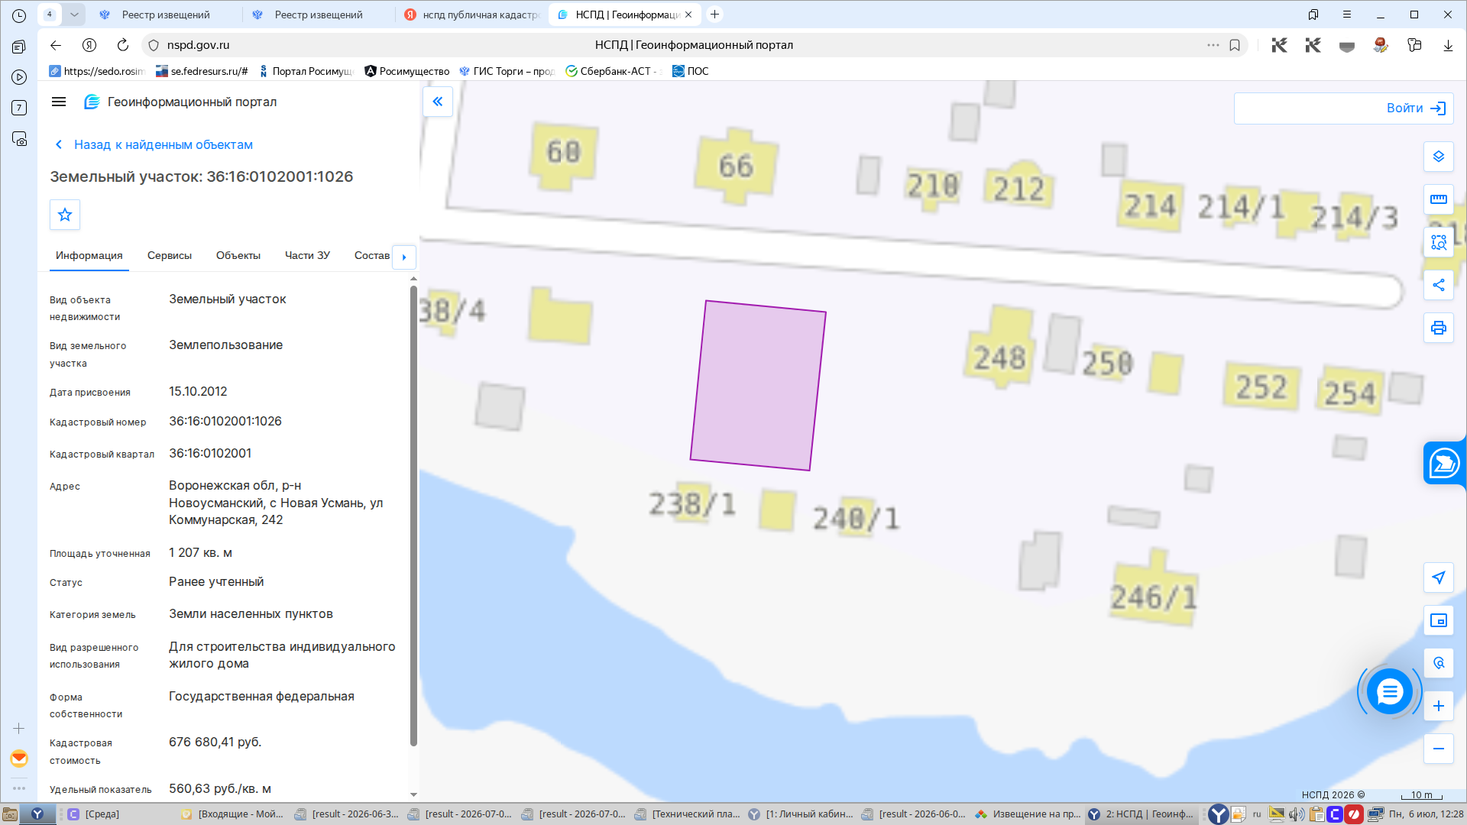Open the Росимущество bookmark
Screen dimensions: 1467x825
tap(407, 71)
